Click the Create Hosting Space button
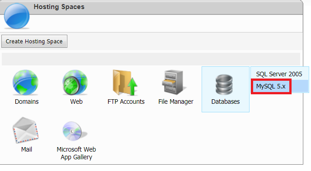311x171 pixels. click(34, 42)
